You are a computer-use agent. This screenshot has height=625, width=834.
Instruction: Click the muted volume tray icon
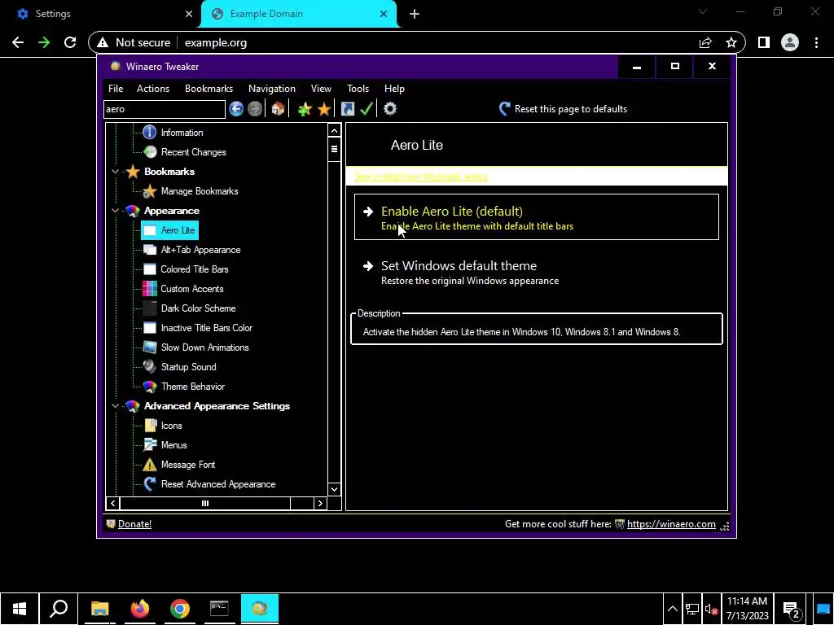tap(711, 609)
